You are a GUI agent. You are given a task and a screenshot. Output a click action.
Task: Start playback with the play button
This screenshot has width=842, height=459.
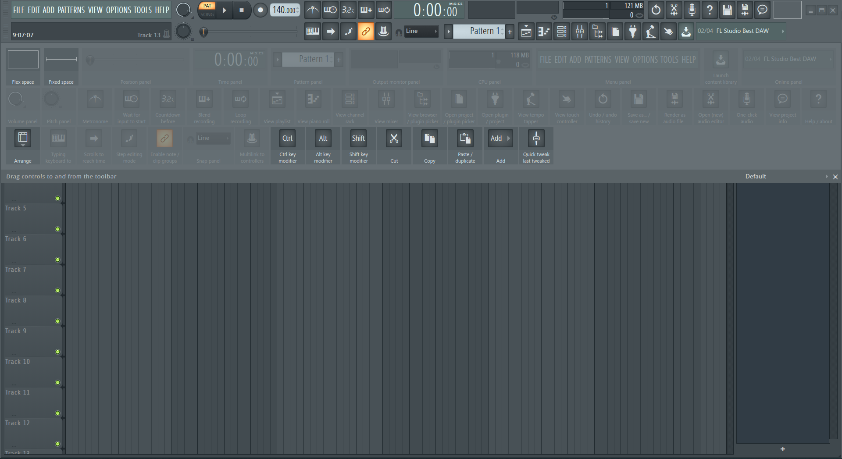pyautogui.click(x=224, y=10)
